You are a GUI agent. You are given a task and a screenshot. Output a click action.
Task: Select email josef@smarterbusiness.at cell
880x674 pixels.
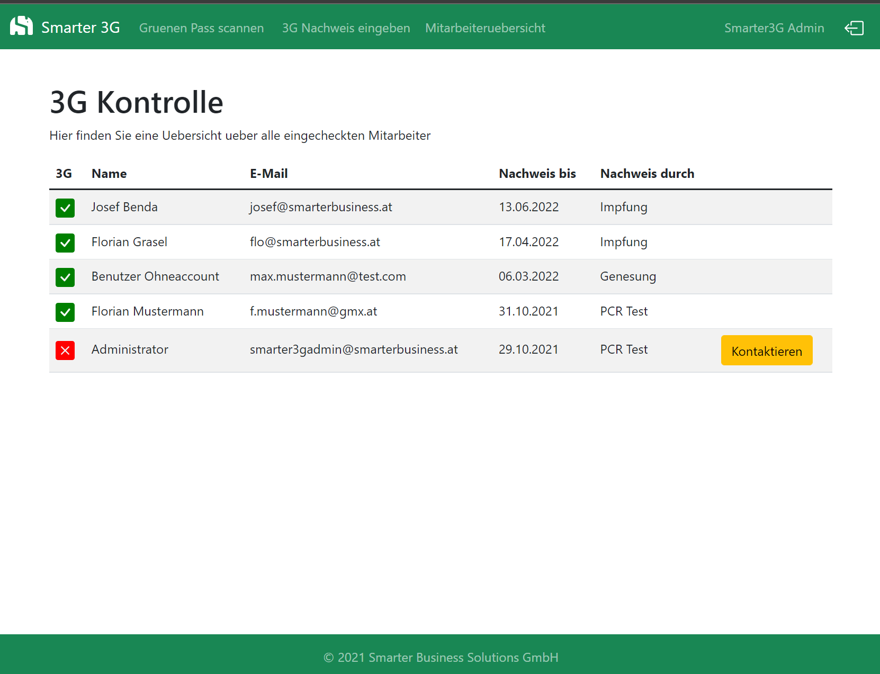(321, 207)
